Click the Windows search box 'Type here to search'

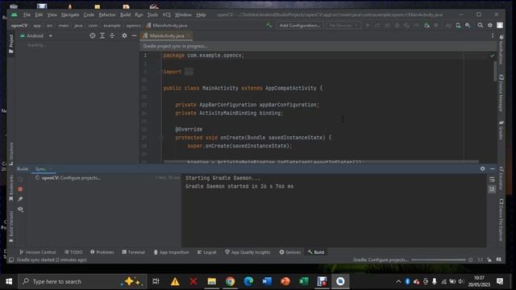pos(82,281)
